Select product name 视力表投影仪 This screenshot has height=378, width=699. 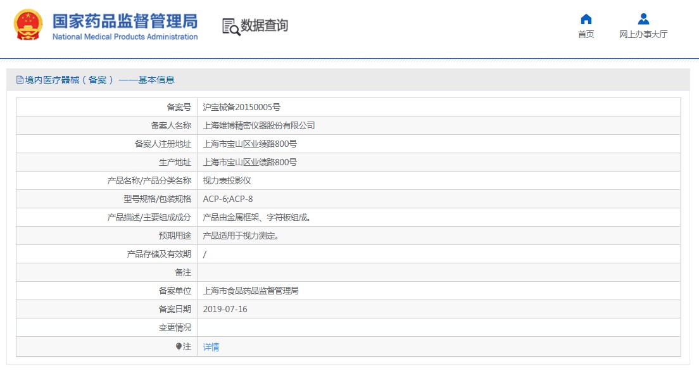(227, 180)
